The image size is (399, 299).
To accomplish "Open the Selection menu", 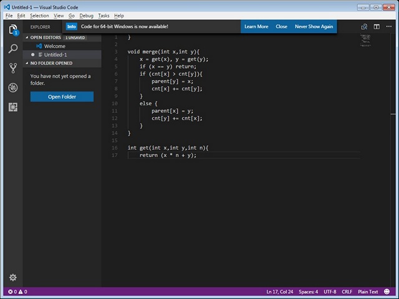I will (39, 16).
